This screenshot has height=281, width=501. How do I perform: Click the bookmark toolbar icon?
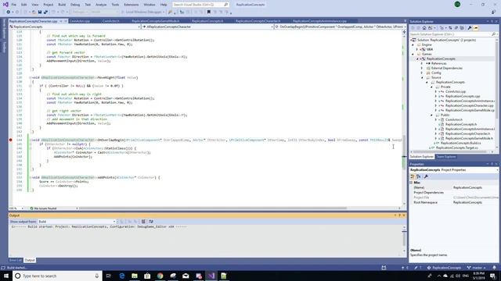point(209,12)
